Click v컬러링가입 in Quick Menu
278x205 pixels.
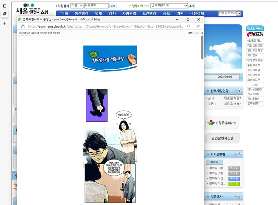click(x=254, y=41)
